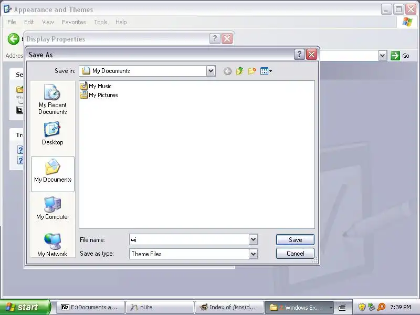Open the View Menu icon dropdown
420x315 pixels.
click(266, 71)
